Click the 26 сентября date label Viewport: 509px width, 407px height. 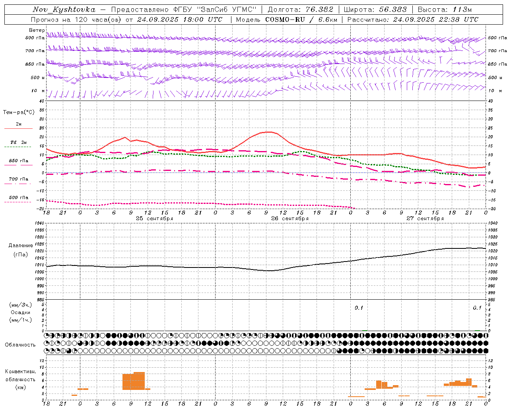[290, 219]
